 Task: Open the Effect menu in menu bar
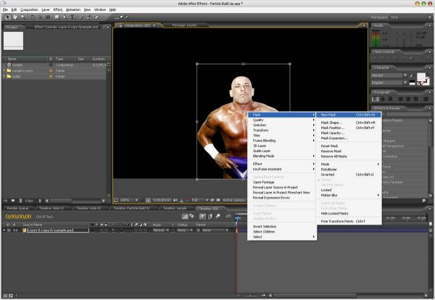pyautogui.click(x=58, y=9)
